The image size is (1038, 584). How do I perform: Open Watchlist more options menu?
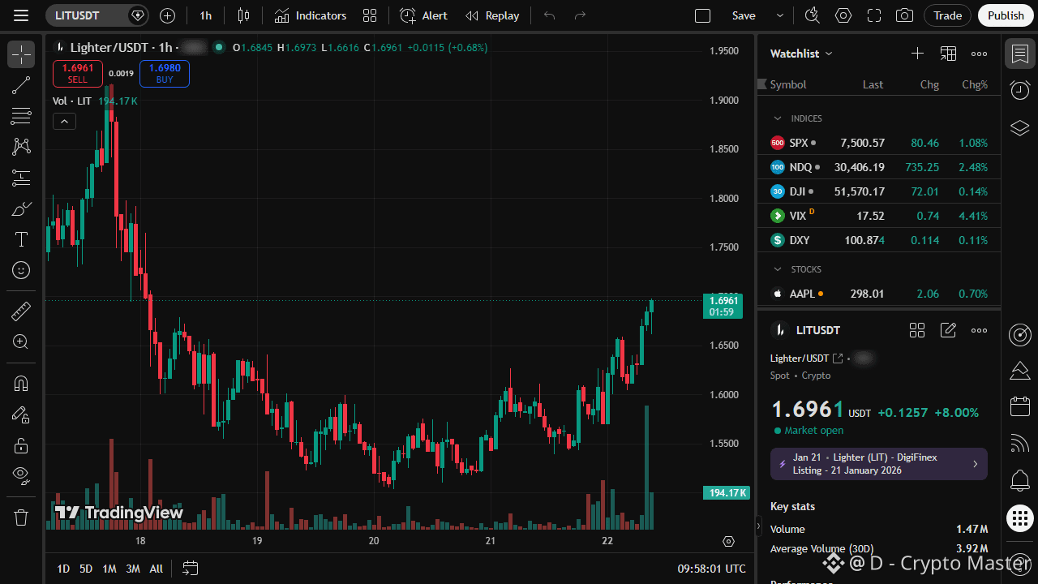(x=980, y=54)
